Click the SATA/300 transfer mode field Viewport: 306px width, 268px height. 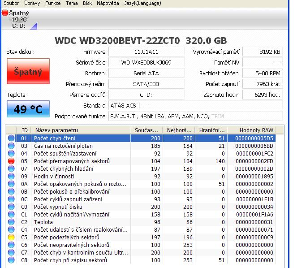(x=147, y=84)
